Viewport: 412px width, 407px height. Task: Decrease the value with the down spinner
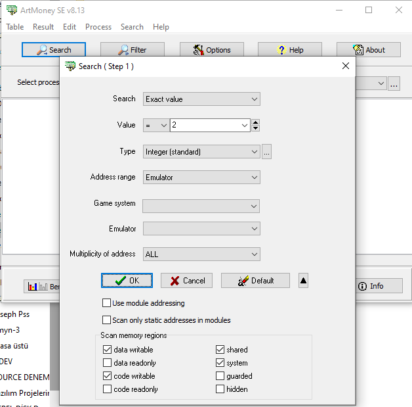click(255, 128)
